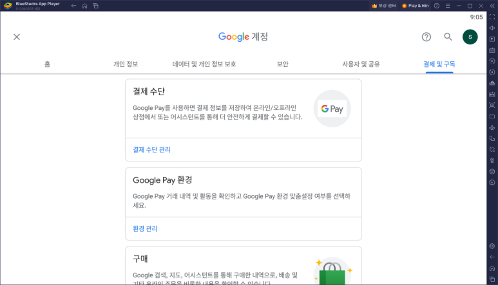This screenshot has width=498, height=285.
Task: Open Google account help icon
Action: tap(426, 37)
